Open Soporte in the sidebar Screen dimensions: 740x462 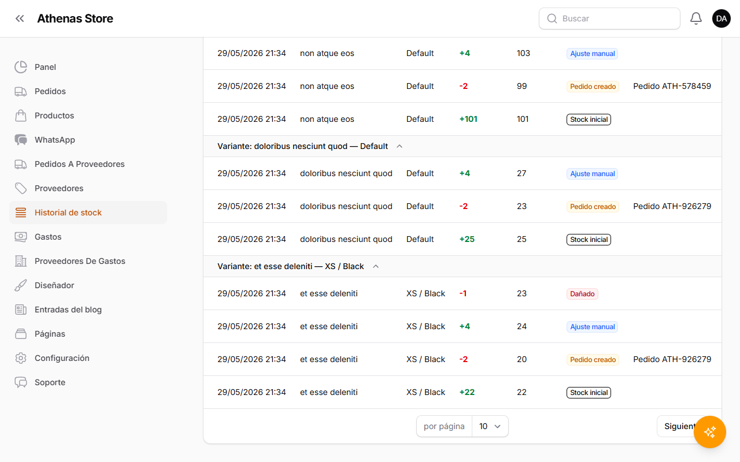point(88,382)
